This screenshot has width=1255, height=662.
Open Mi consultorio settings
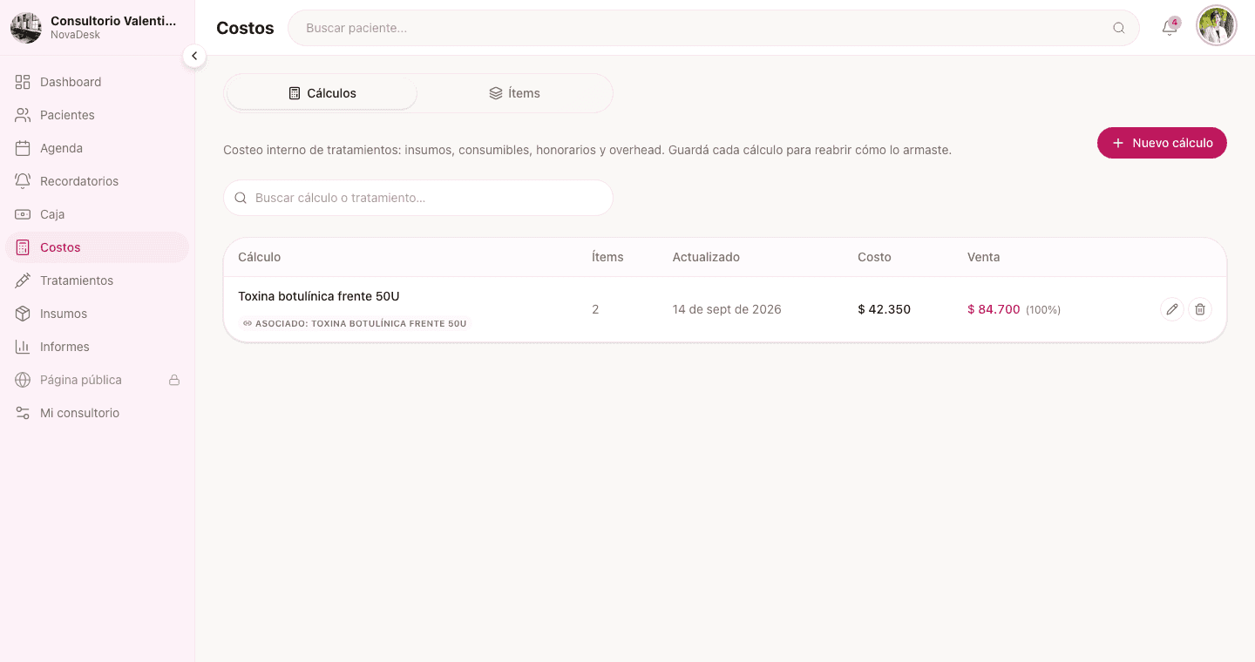coord(97,413)
